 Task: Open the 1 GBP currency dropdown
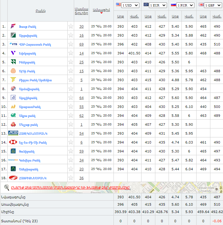pos(213,5)
